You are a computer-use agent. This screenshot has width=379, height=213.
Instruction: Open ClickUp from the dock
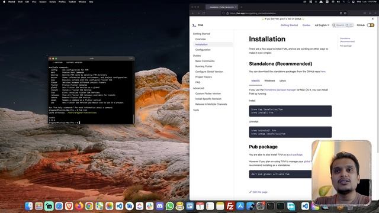pos(140,206)
